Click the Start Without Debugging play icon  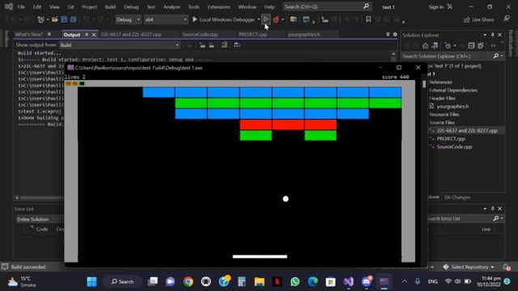[x=266, y=19]
